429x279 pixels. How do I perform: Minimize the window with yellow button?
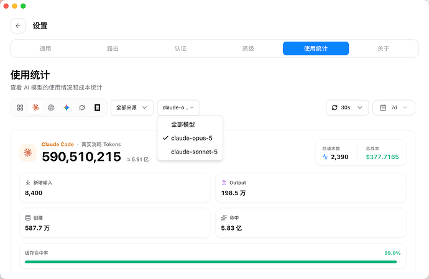click(x=14, y=6)
